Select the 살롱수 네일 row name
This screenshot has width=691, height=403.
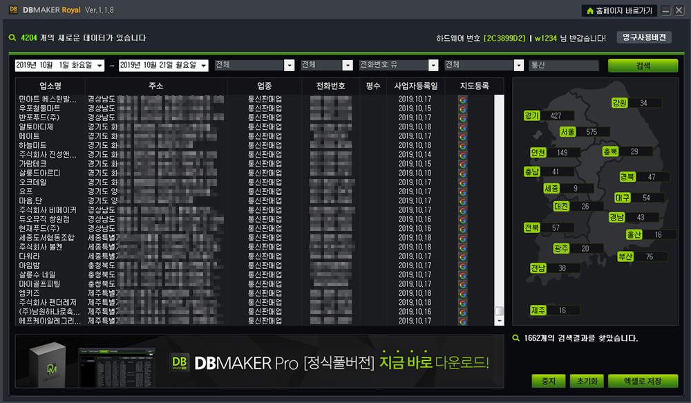click(37, 274)
